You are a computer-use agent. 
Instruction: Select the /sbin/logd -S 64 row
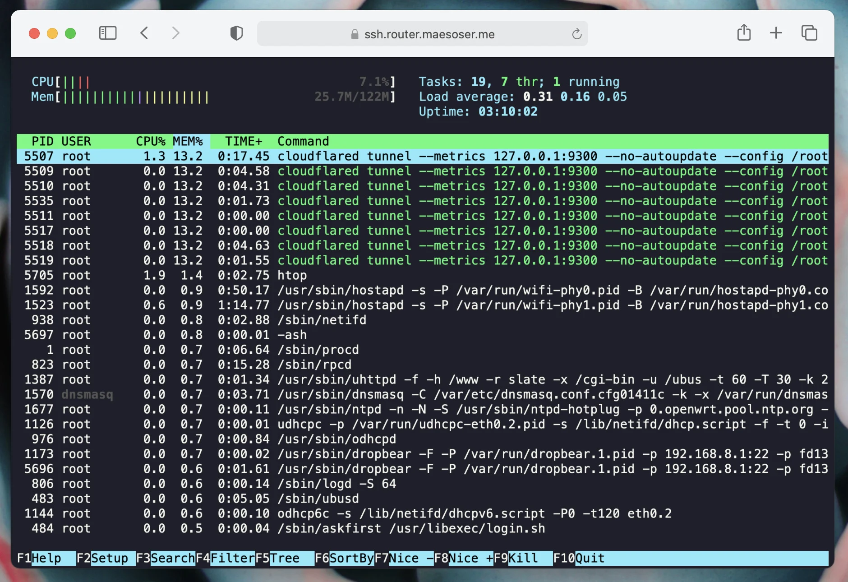click(x=423, y=484)
